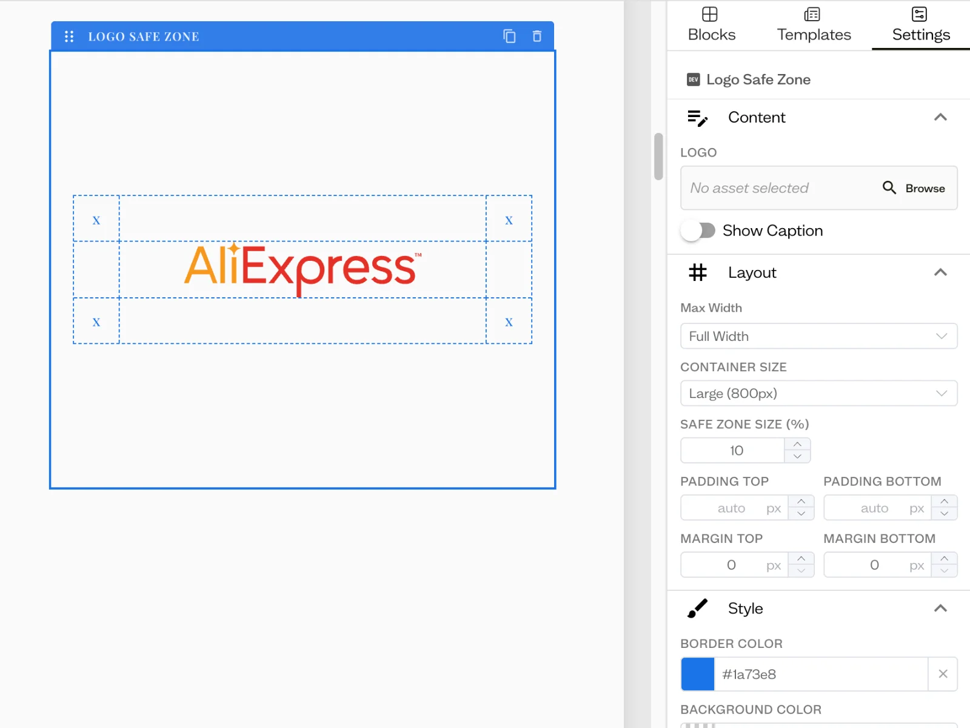Click the search magnifier icon in Logo field
The height and width of the screenshot is (728, 970).
pyautogui.click(x=889, y=187)
